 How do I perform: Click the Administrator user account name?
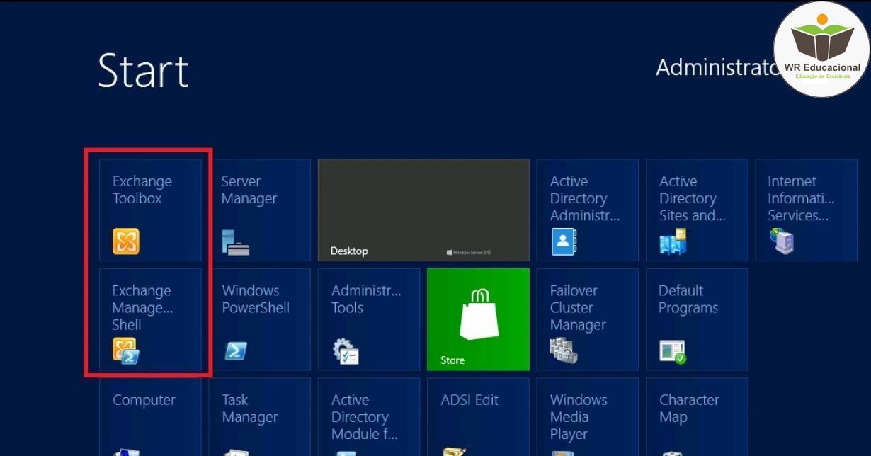coord(717,67)
